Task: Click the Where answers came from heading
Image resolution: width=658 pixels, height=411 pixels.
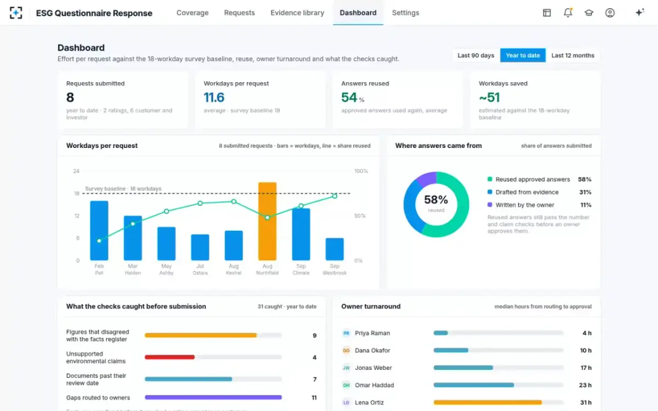Action: (439, 146)
